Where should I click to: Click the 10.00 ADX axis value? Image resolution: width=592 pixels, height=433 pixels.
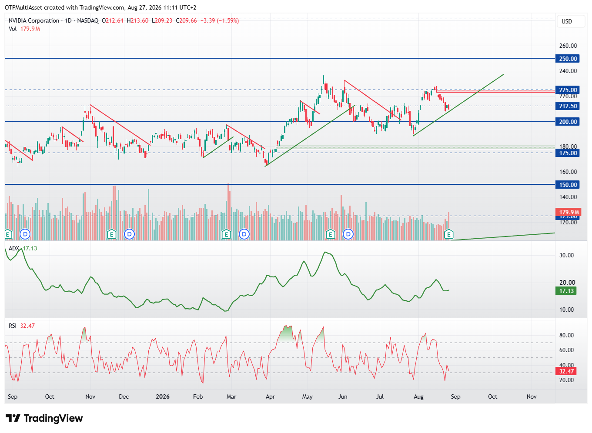point(566,310)
